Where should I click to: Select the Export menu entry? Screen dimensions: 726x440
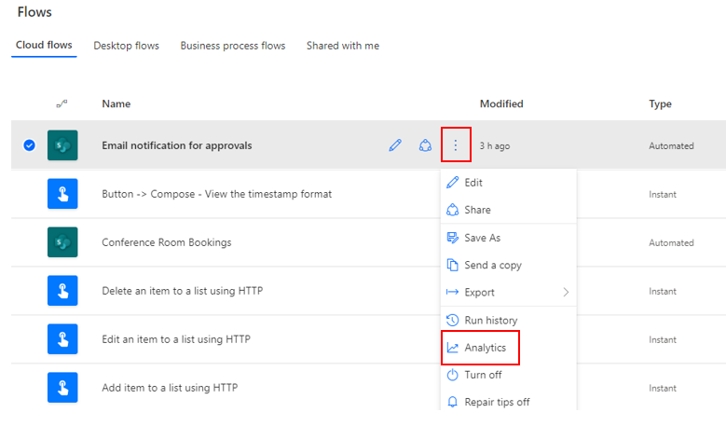coord(508,293)
